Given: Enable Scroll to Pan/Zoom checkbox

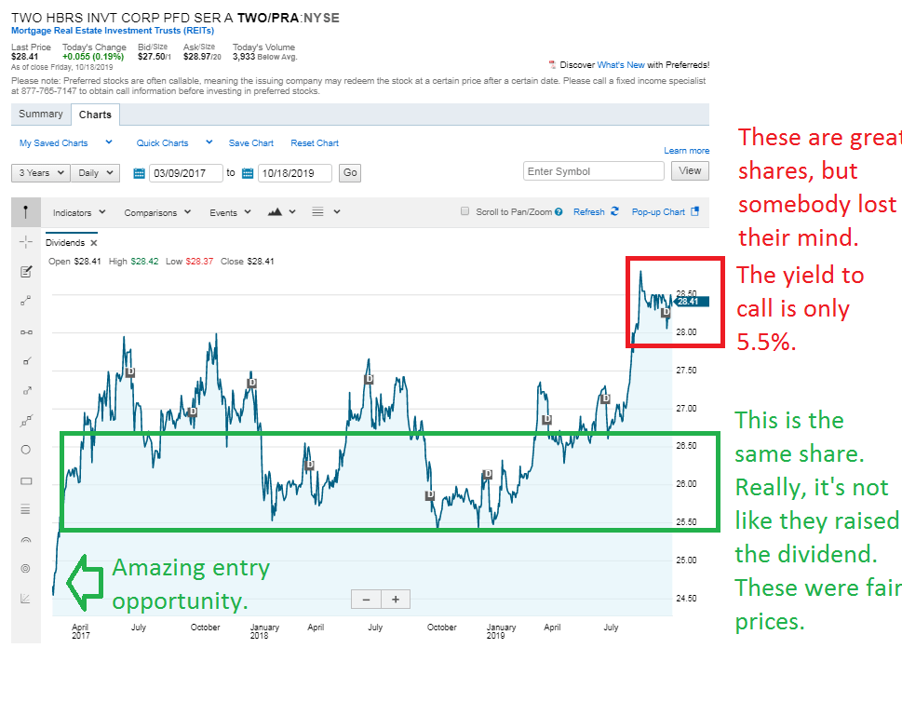Looking at the screenshot, I should pos(465,212).
